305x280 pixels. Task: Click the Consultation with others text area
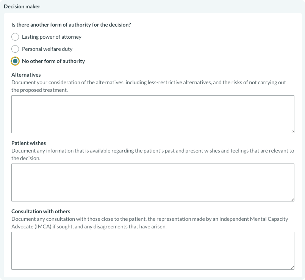click(153, 250)
